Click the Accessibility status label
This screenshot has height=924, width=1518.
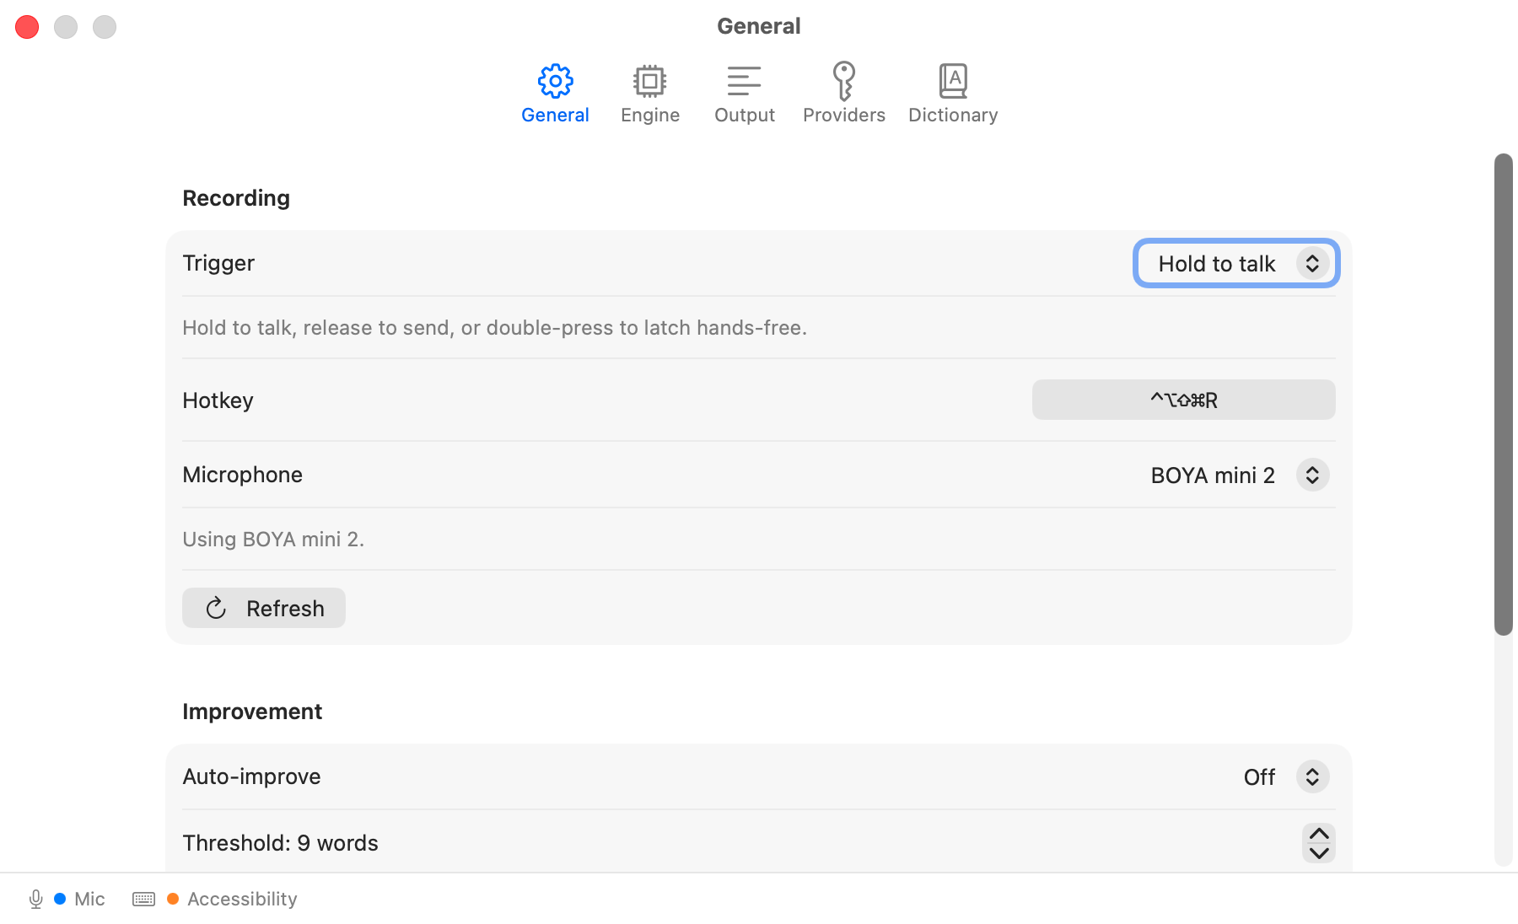[242, 899]
